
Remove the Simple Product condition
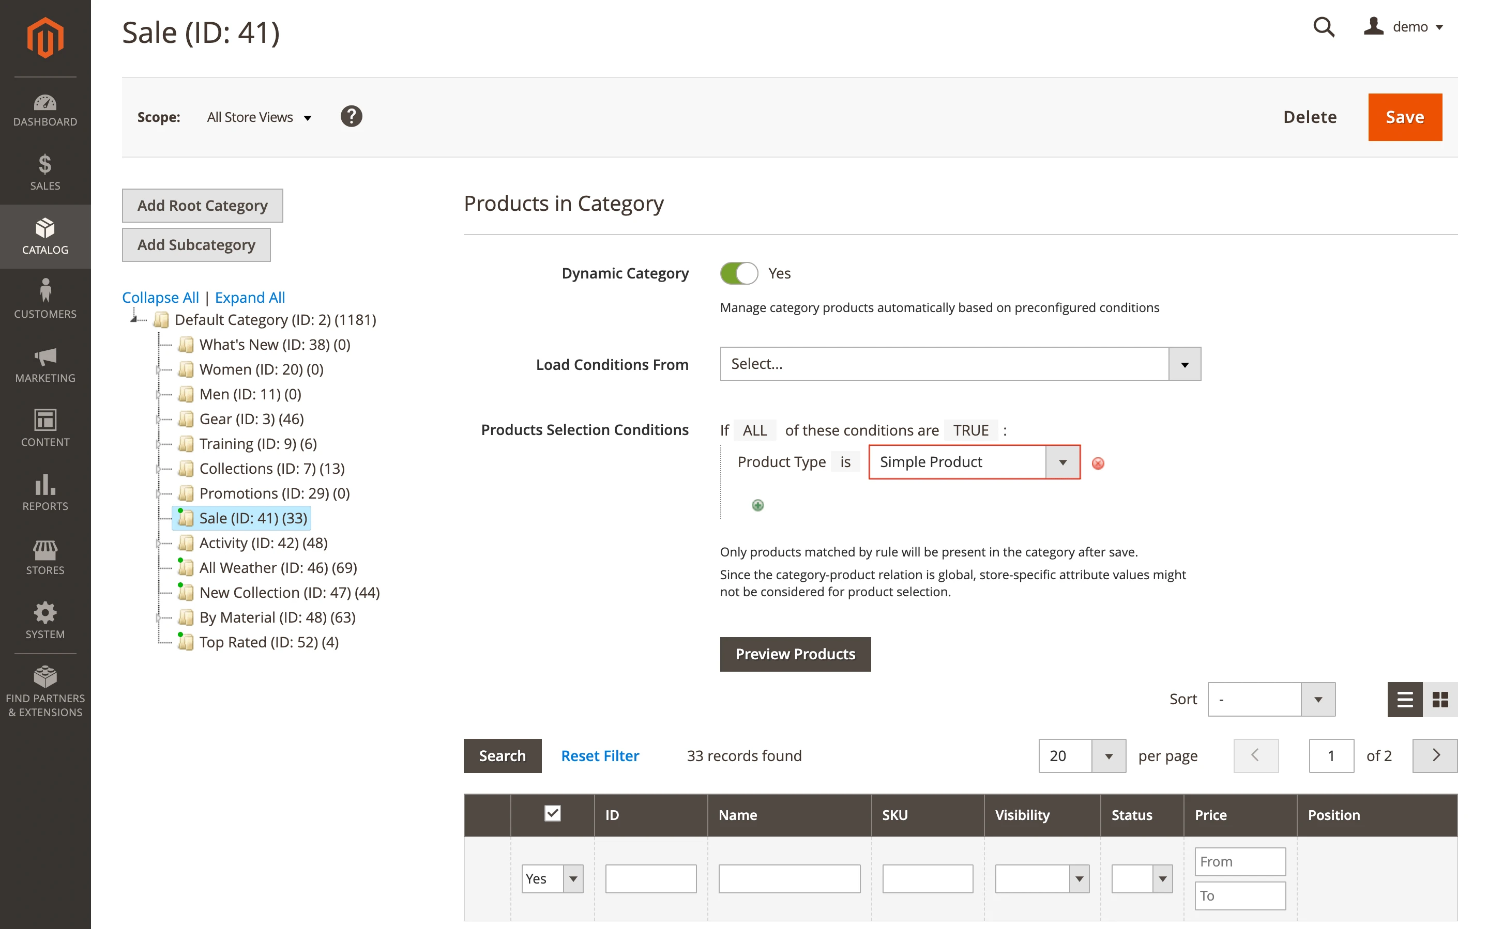(x=1098, y=464)
